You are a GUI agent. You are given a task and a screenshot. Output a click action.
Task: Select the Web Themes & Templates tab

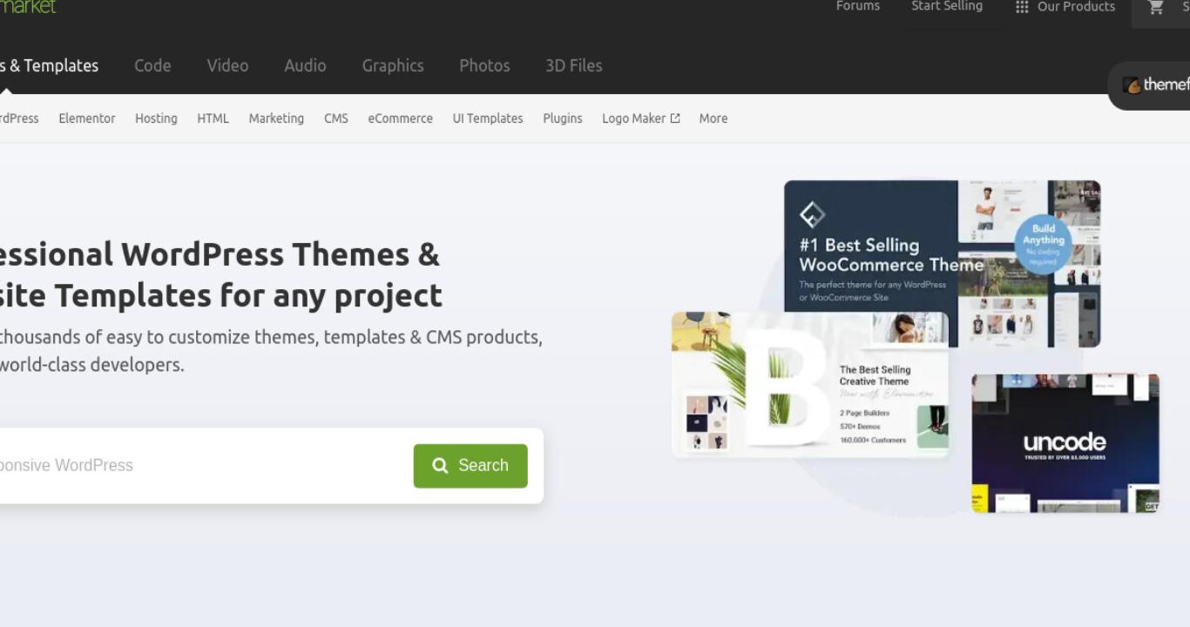coord(49,66)
